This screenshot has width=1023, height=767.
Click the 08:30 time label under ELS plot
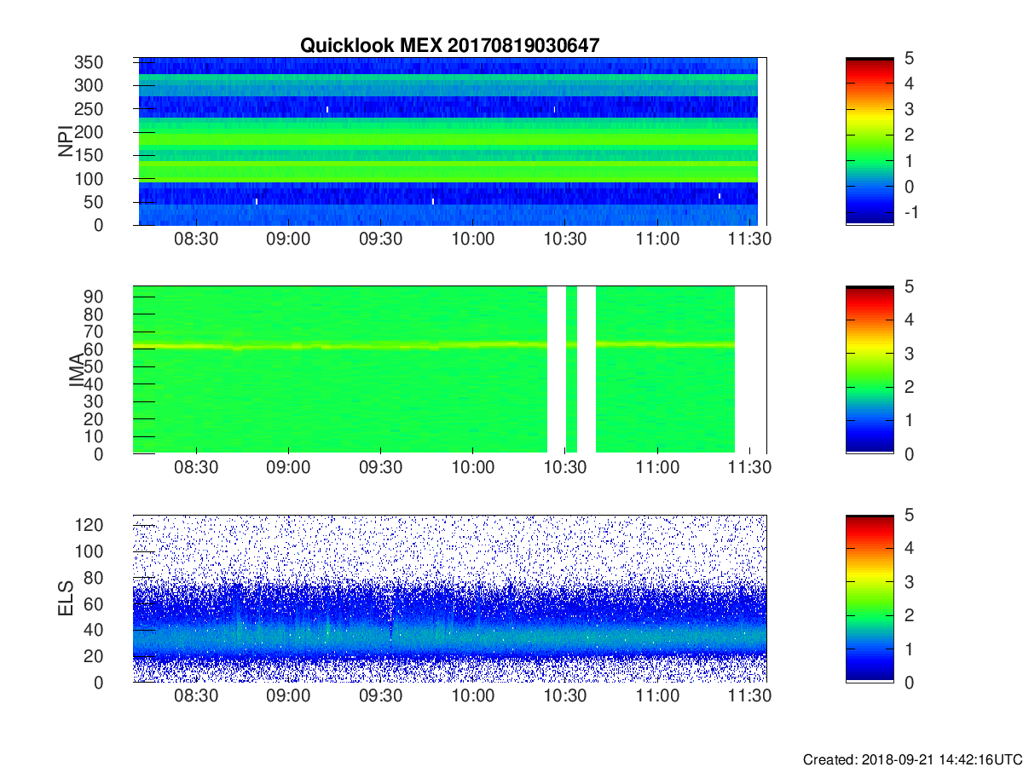click(x=196, y=697)
